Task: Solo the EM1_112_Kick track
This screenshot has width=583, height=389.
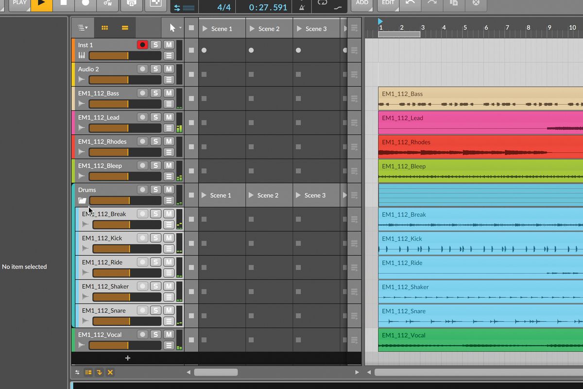Action: [155, 237]
